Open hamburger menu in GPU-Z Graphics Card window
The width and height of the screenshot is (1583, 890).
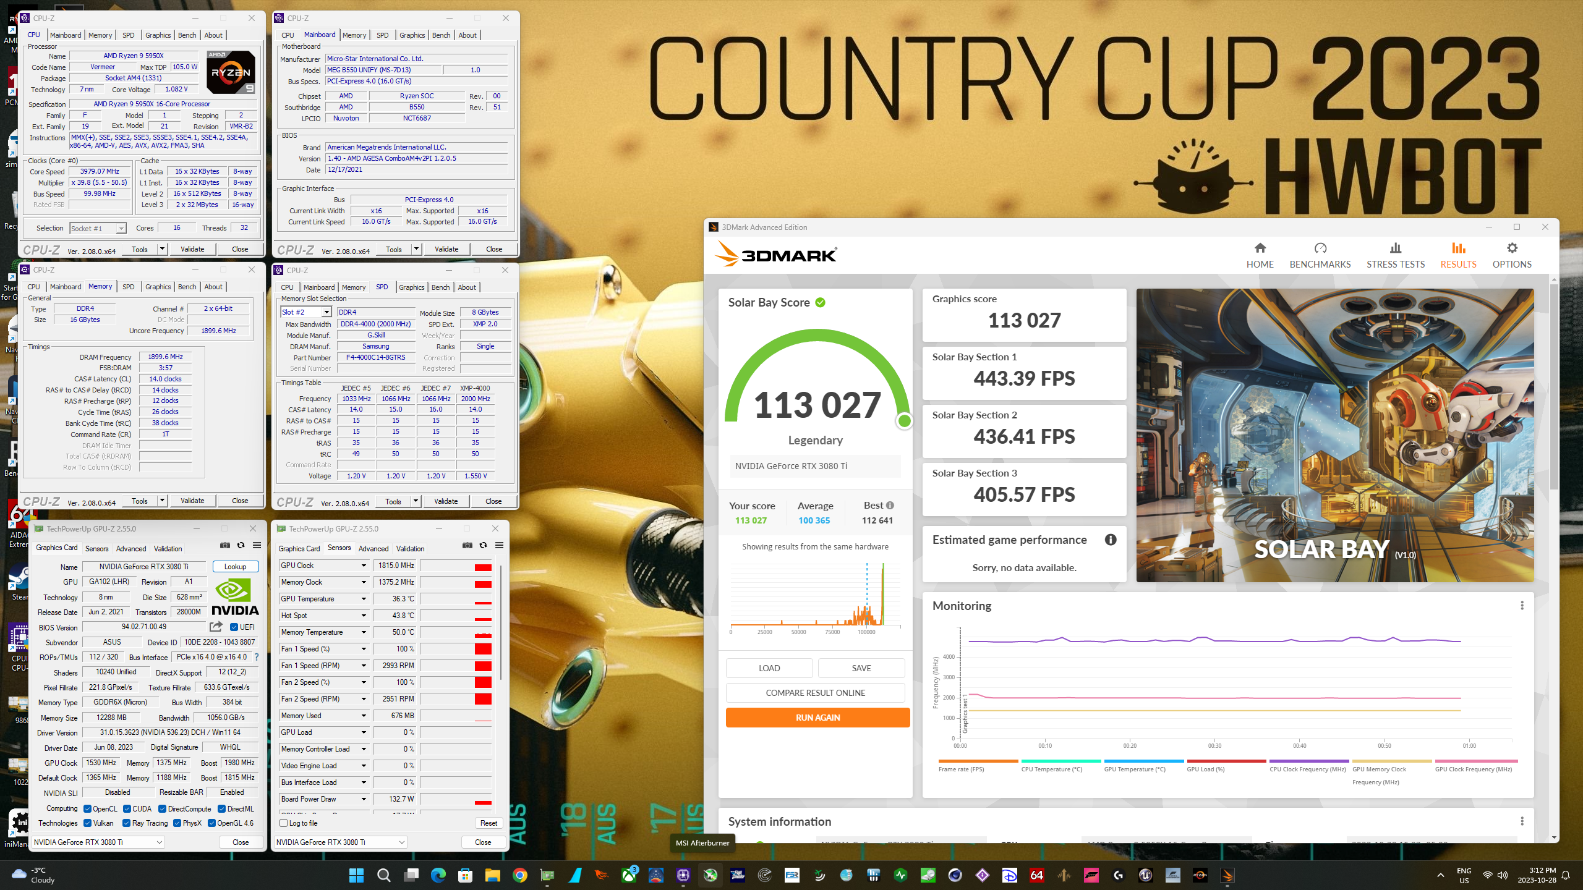pos(257,545)
